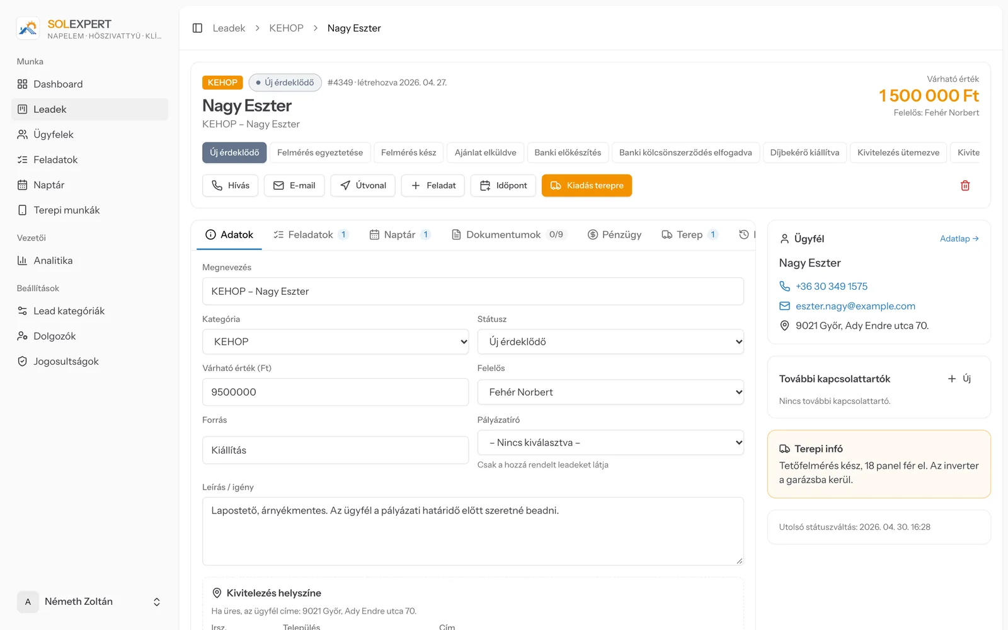1008x630 pixels.
Task: Open Terepi munkák in the sidebar
Action: (x=89, y=210)
